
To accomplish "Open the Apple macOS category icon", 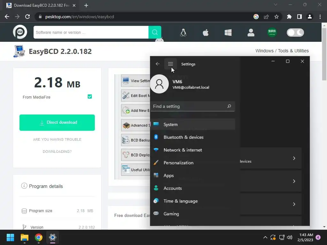I will [x=206, y=33].
